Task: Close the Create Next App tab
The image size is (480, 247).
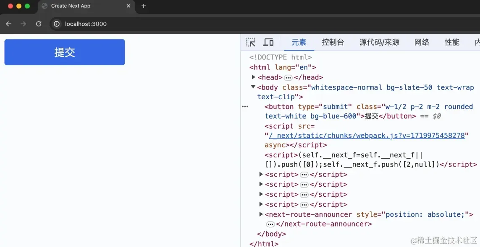Action: [x=129, y=6]
